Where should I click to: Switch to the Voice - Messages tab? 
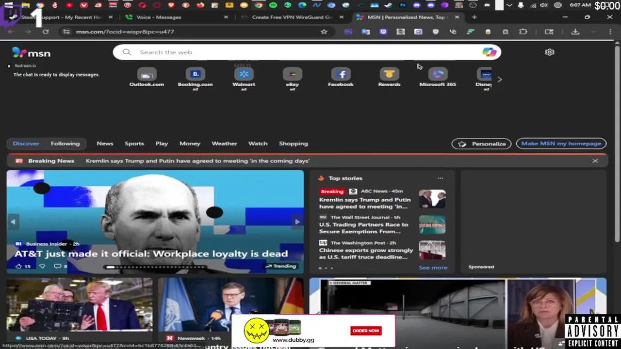point(175,17)
